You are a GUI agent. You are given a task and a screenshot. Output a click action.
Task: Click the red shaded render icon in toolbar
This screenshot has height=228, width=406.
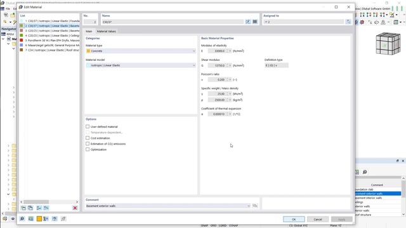click(x=362, y=22)
